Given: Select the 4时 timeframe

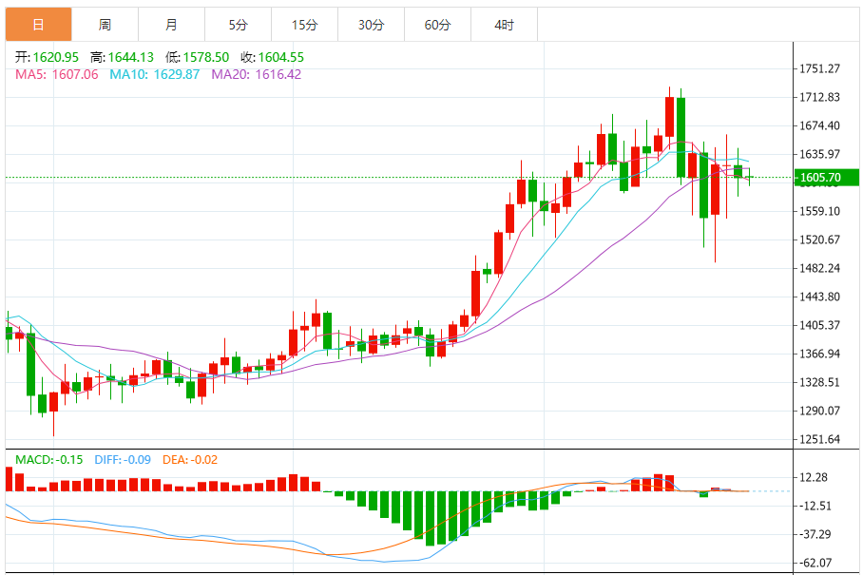Looking at the screenshot, I should tap(503, 19).
